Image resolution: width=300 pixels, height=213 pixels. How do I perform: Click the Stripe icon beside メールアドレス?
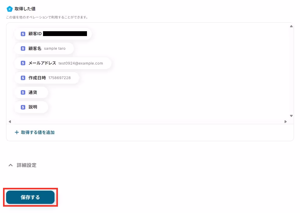(23, 63)
